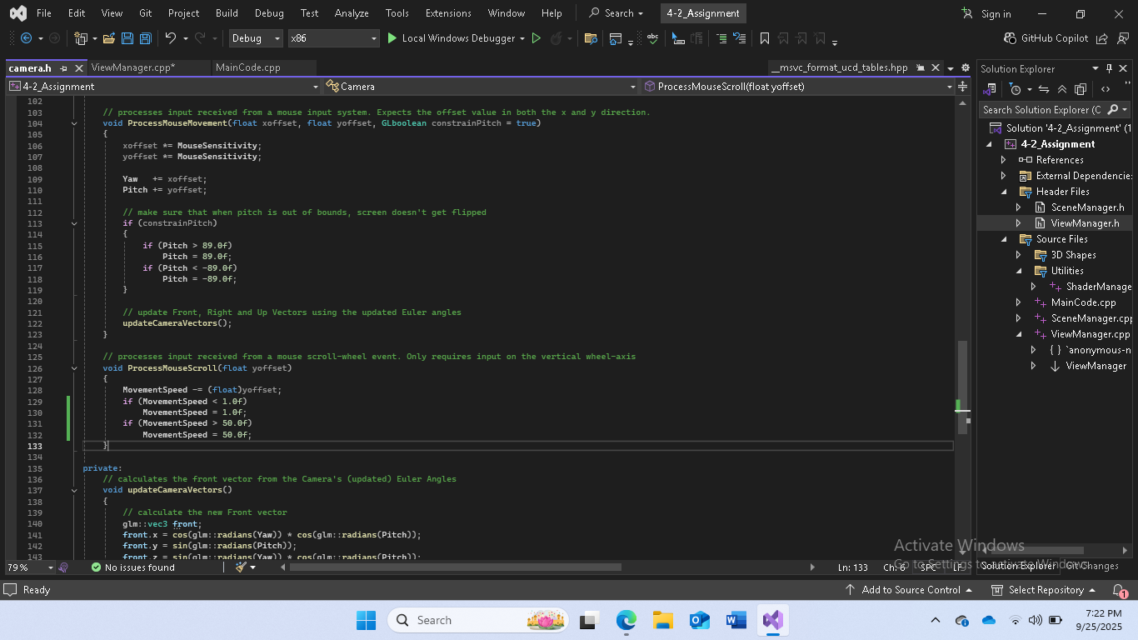Click the Sign in button
The width and height of the screenshot is (1138, 640).
pyautogui.click(x=986, y=13)
